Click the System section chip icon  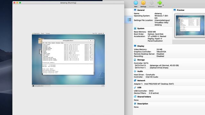coord(135,28)
